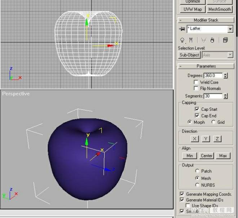Click the Surface modifier button

[x=220, y=2]
